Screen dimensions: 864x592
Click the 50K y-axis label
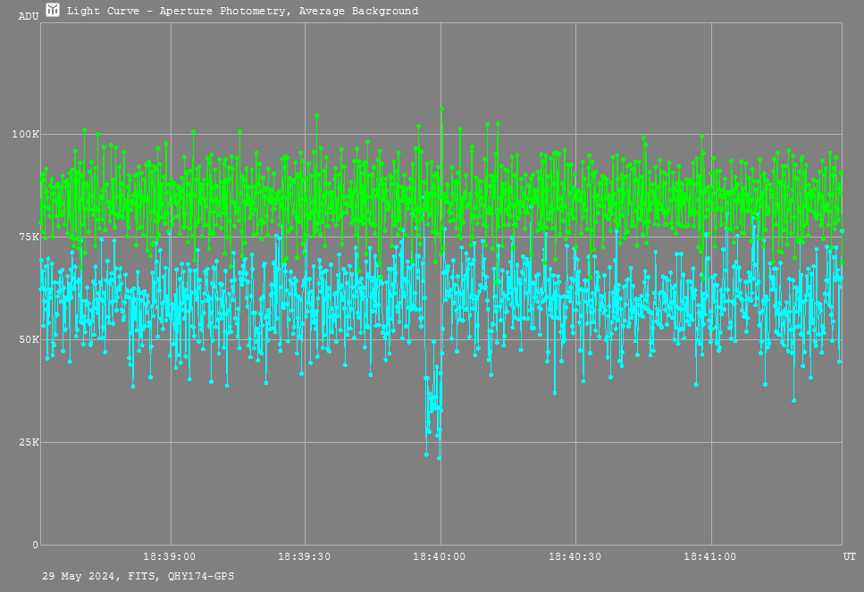click(x=29, y=340)
